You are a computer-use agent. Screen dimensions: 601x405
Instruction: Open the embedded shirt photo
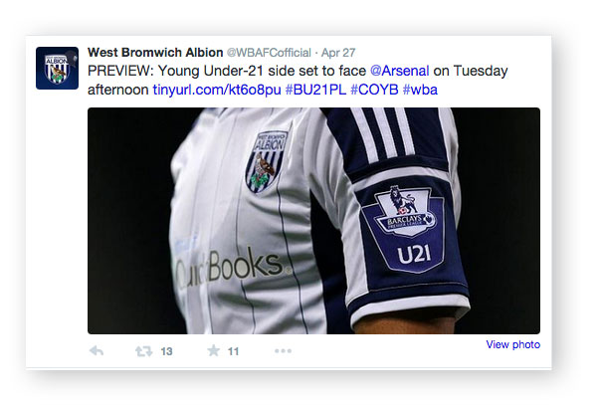click(313, 221)
